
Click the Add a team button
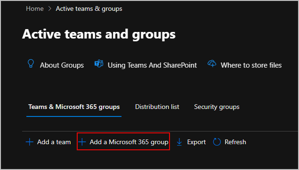click(x=48, y=142)
